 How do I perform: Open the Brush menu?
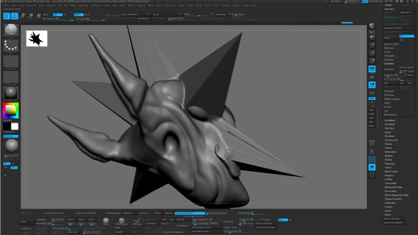(14, 5)
